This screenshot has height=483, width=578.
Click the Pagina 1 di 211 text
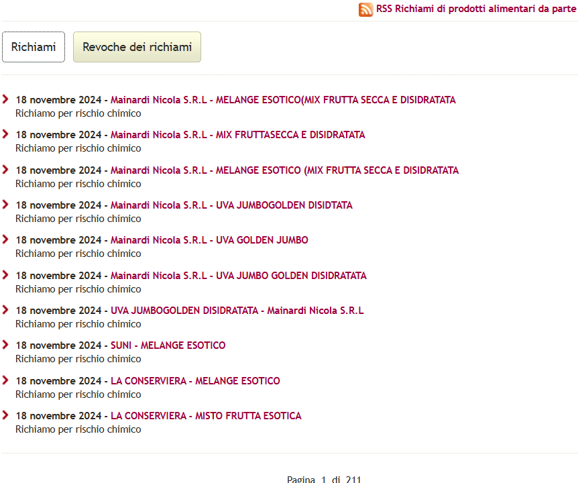pyautogui.click(x=324, y=480)
